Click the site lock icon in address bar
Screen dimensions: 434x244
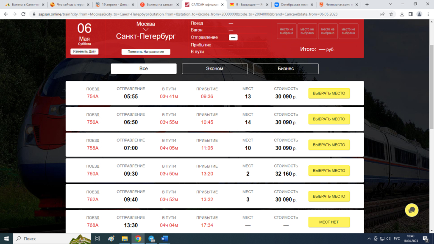pyautogui.click(x=34, y=14)
